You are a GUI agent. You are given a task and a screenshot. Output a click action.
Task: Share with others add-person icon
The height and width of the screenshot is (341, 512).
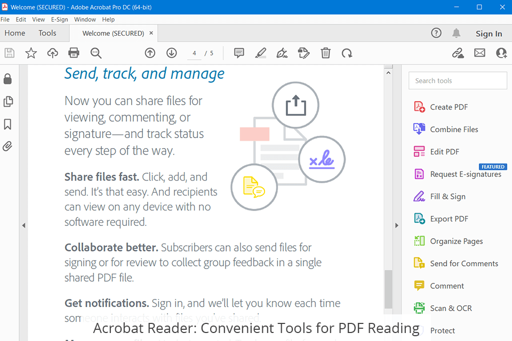501,53
